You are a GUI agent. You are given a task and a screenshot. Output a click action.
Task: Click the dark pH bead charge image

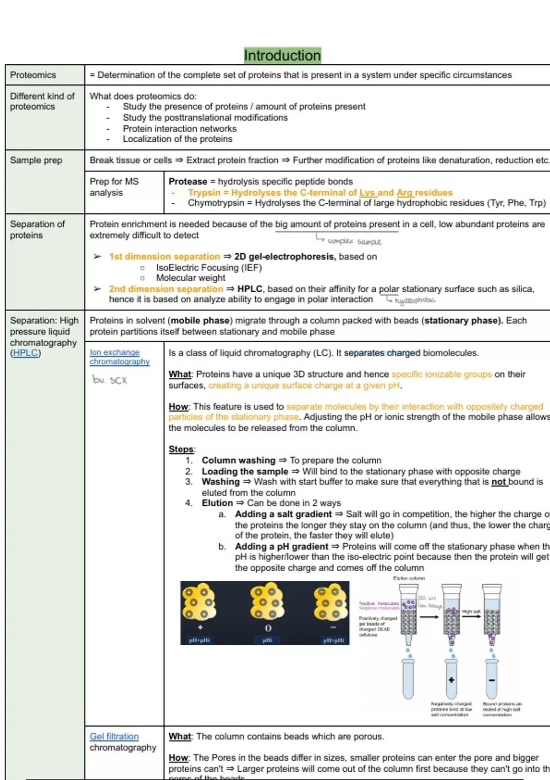(264, 613)
